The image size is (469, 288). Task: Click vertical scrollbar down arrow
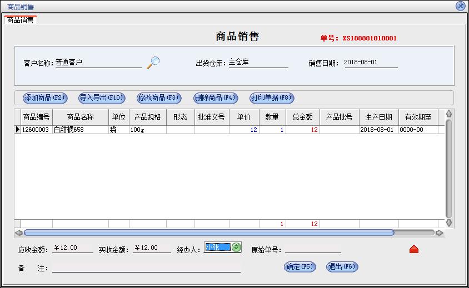(449, 223)
